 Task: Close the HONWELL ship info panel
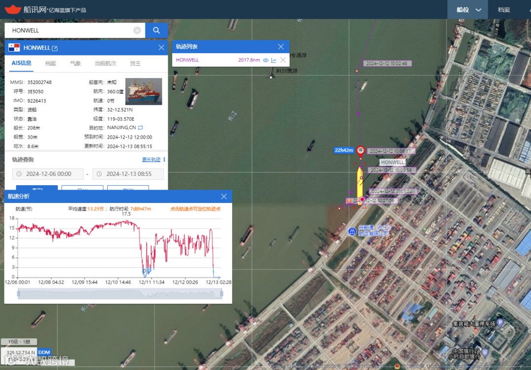(161, 48)
